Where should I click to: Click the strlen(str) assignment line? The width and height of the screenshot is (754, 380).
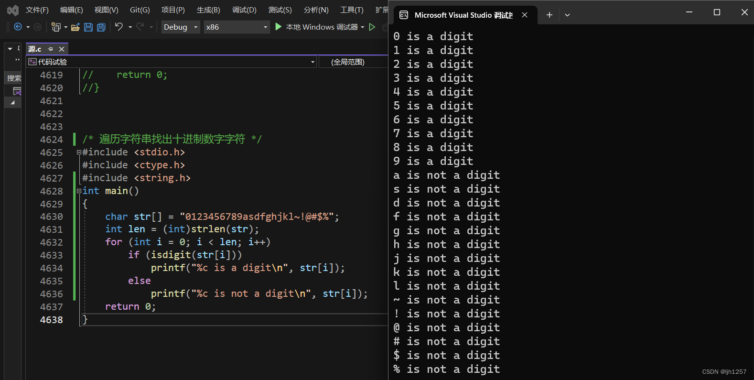pos(182,229)
